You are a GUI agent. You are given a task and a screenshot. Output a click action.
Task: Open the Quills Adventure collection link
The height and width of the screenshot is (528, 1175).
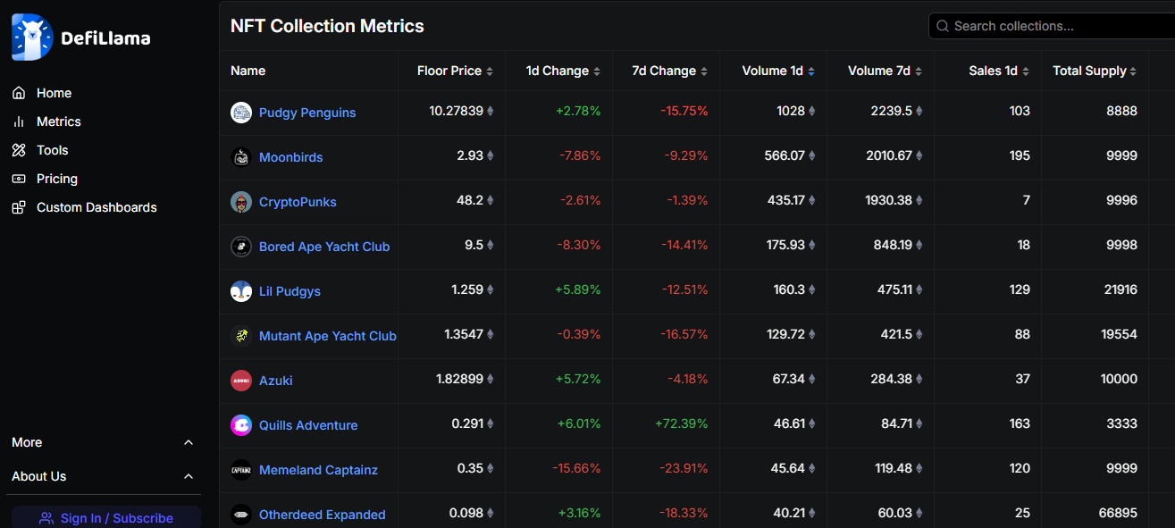click(308, 425)
